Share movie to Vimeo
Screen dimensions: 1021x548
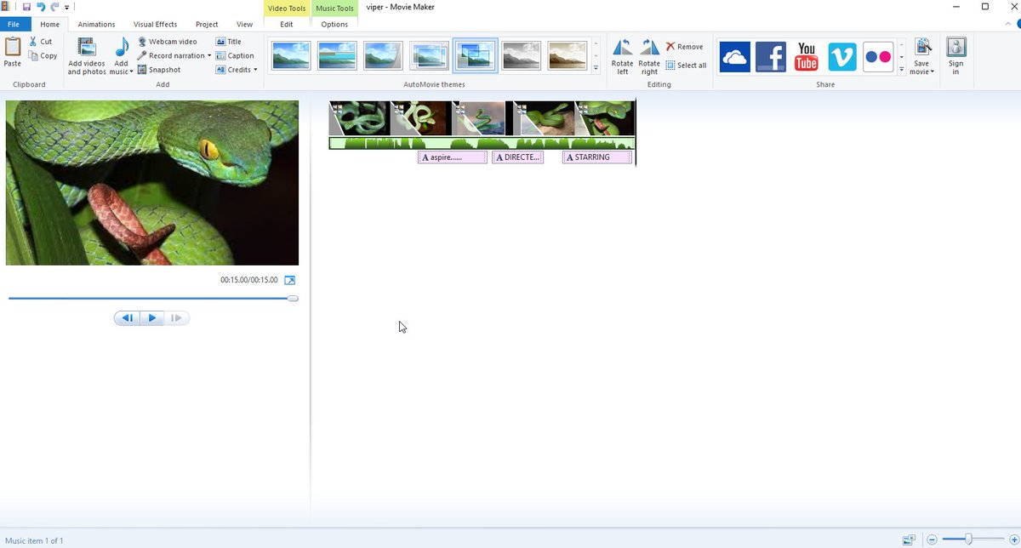842,56
